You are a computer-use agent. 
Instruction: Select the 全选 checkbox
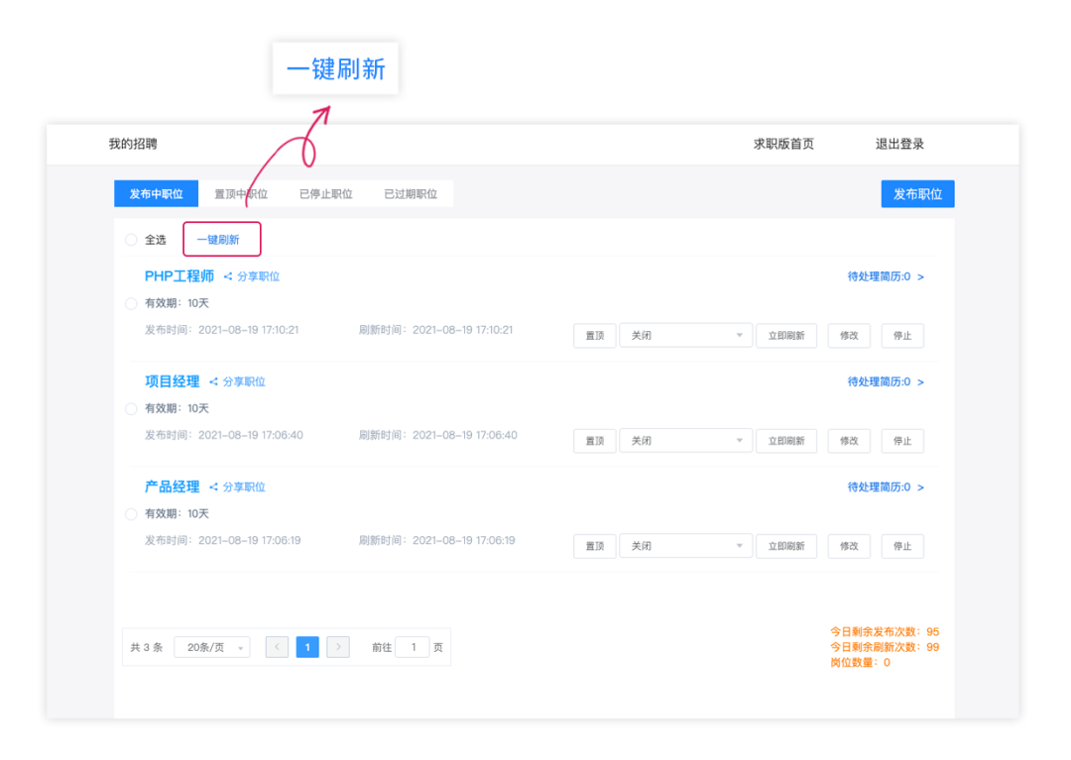coord(130,240)
